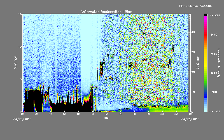This screenshot has height=140, width=224.
Task: Click the 20: hour tick label
Action: pyautogui.click(x=162, y=114)
